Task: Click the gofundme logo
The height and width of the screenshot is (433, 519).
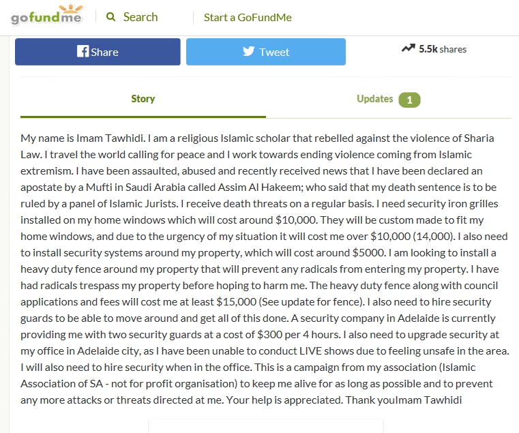Action: pyautogui.click(x=46, y=15)
